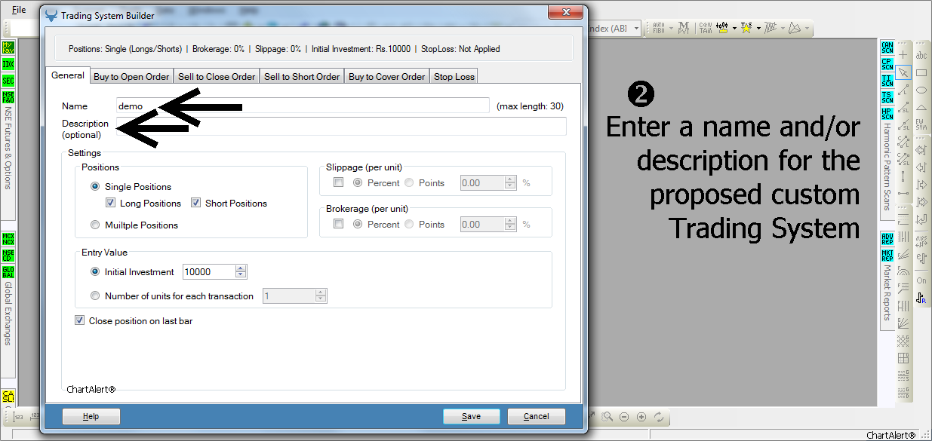Open the MKT REP market report icon

coord(887,256)
